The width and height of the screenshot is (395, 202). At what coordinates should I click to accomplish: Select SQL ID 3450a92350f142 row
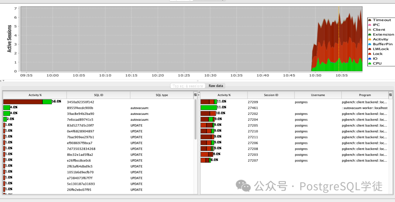[98, 102]
